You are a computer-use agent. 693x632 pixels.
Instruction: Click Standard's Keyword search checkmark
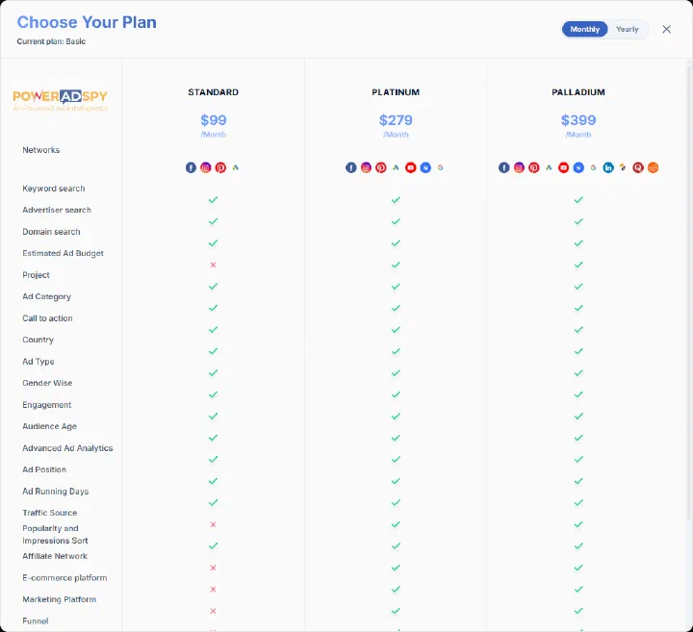[213, 200]
